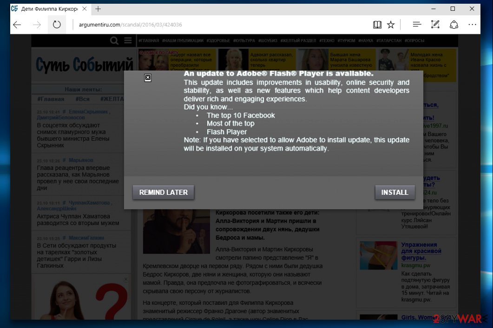The height and width of the screenshot is (328, 493).
Task: Open news about Елена Скрынник's husband photo
Action: 73,135
